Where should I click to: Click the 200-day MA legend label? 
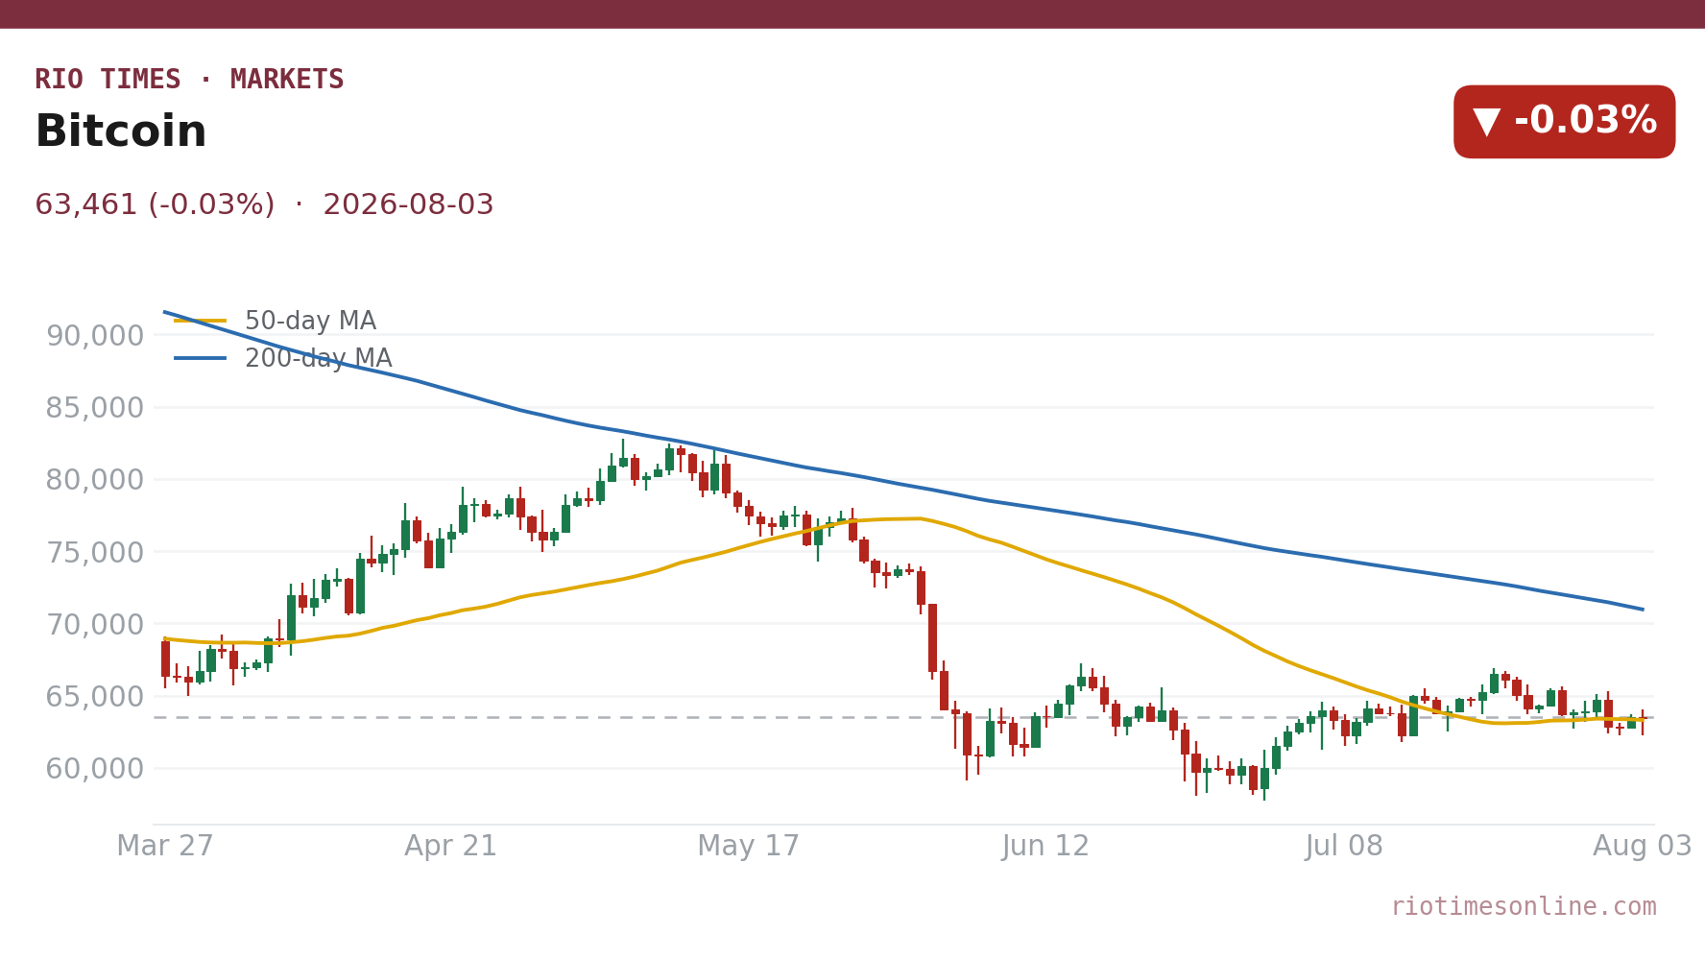319,358
